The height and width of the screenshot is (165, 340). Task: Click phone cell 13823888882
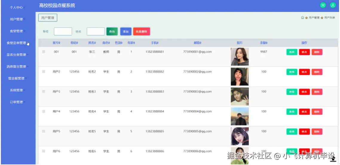[155, 71]
